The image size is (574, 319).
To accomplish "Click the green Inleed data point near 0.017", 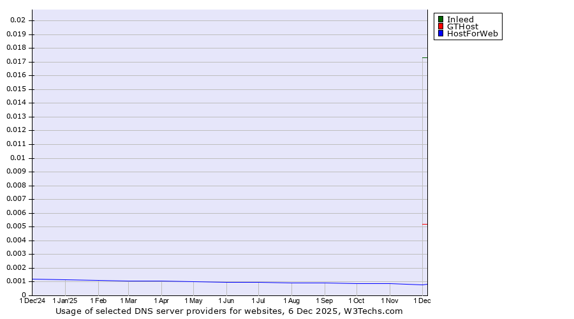I will (425, 58).
